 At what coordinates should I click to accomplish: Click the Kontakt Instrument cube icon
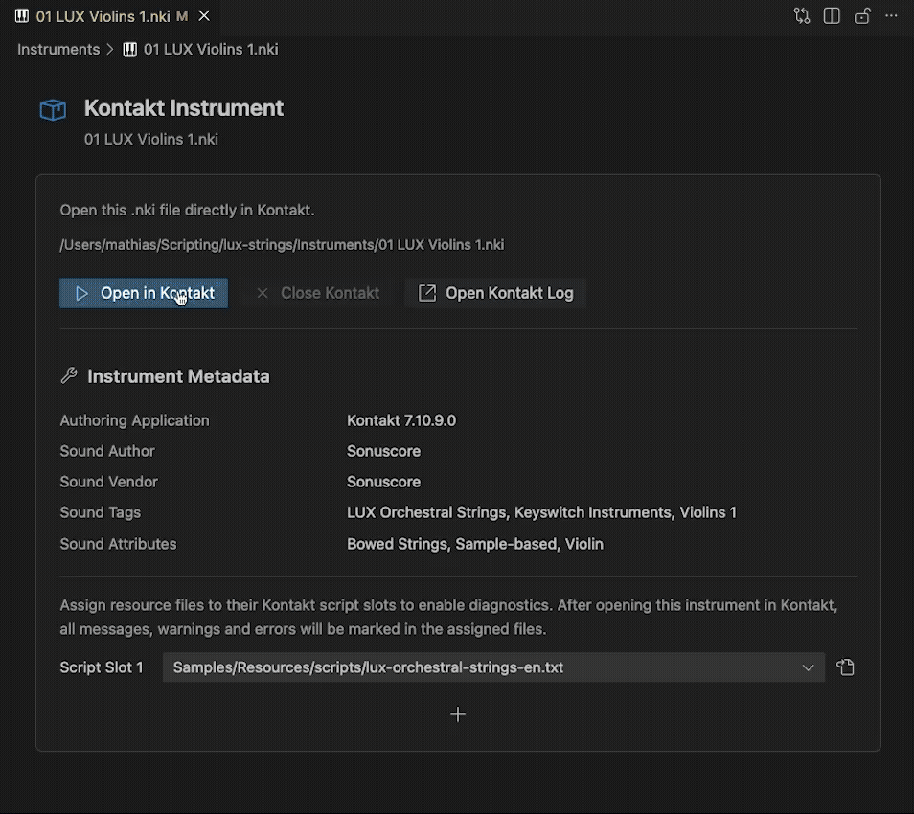(x=53, y=110)
